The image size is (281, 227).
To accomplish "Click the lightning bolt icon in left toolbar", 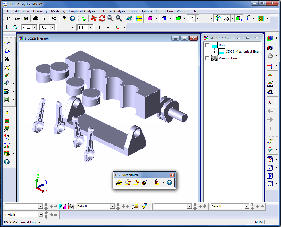I will tap(7, 112).
